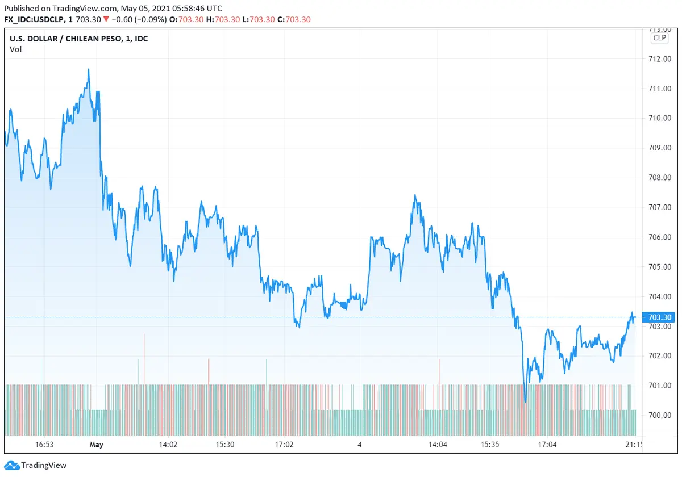
Task: Click the TradingView cloud logo icon
Action: [x=12, y=465]
